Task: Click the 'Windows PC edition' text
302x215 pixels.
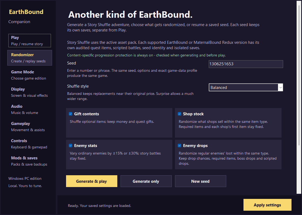Action: point(25,178)
